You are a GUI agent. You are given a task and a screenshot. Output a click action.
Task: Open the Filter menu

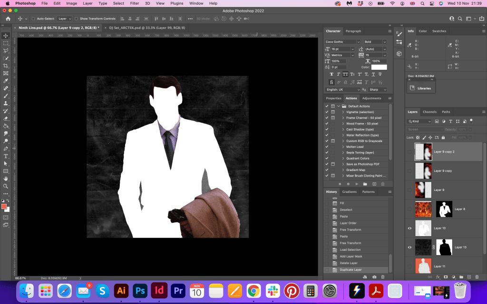(135, 3)
